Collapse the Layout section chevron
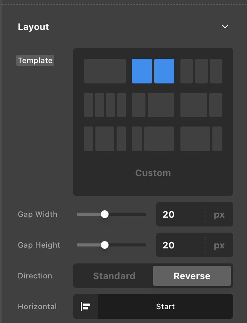This screenshot has width=247, height=323. click(x=225, y=27)
